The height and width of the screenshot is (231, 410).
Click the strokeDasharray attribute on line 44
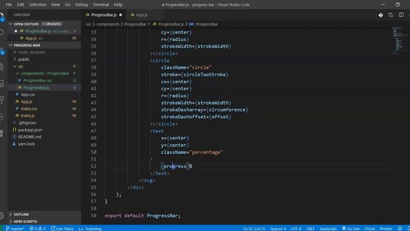(x=182, y=110)
